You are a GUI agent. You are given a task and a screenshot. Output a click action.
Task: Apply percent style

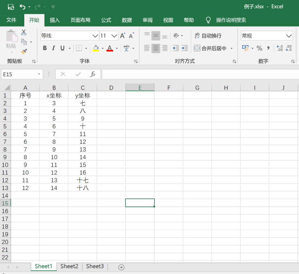(259, 48)
